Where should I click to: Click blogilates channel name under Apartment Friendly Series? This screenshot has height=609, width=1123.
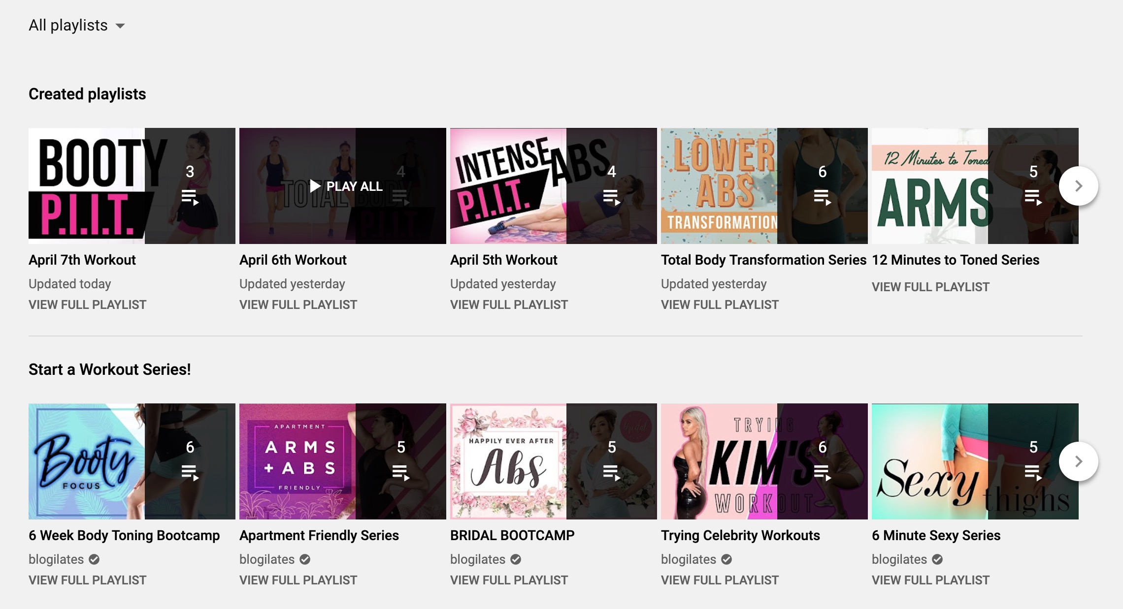coord(266,559)
